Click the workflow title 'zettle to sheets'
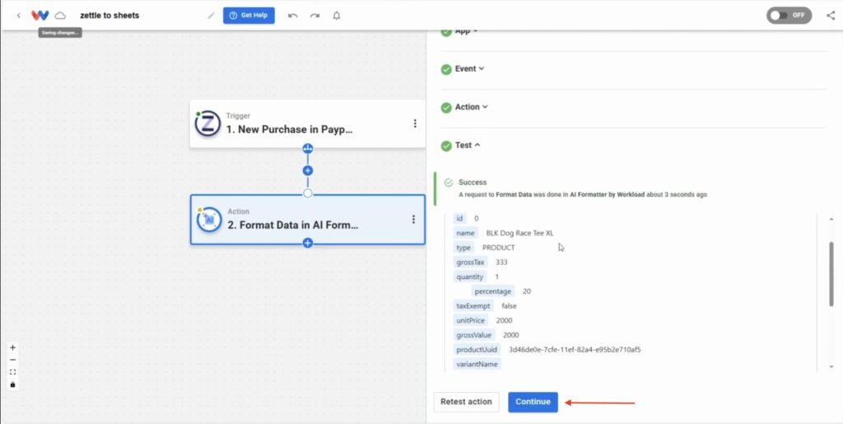Viewport: 843px width, 424px height. pyautogui.click(x=109, y=16)
